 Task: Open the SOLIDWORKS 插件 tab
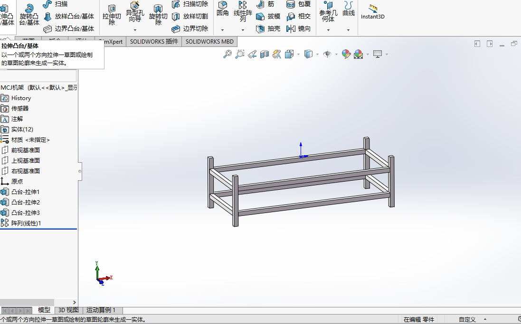(x=154, y=42)
